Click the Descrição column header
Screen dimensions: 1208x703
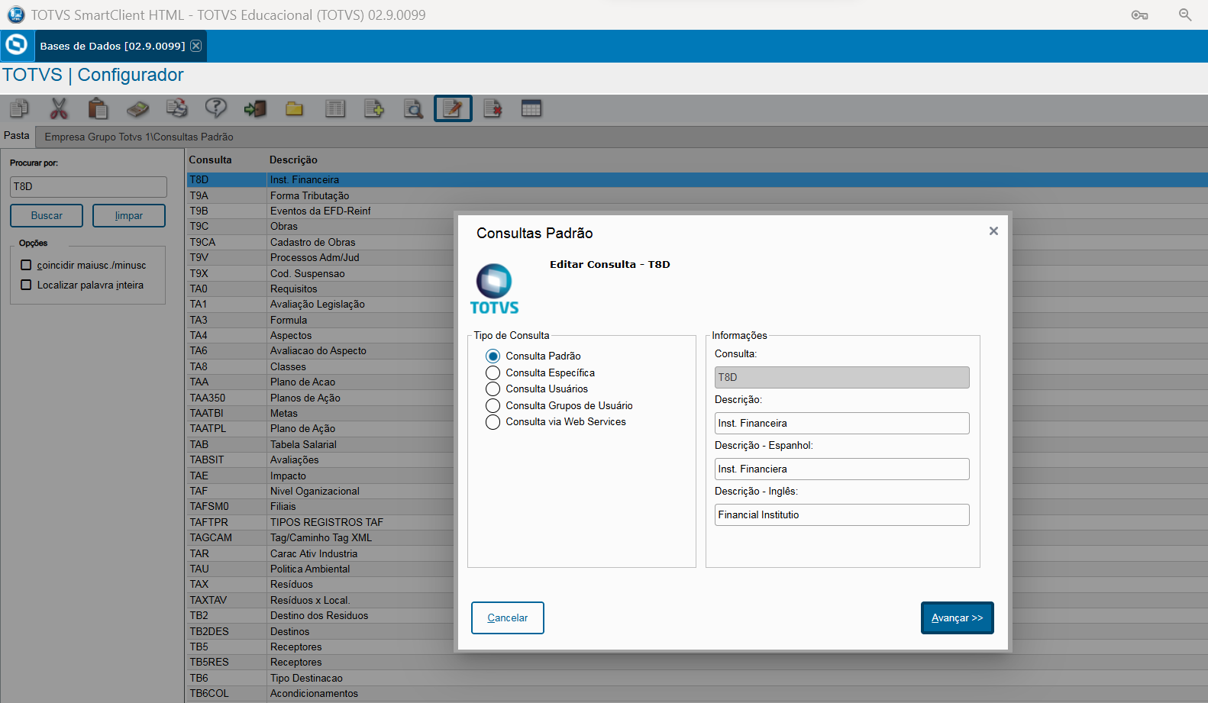[293, 160]
